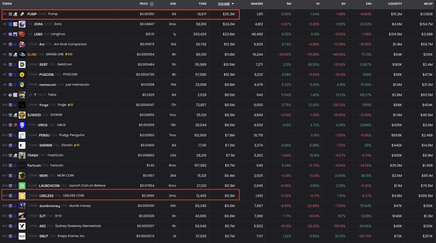Image resolution: width=436 pixels, height=243 pixels.
Task: Open ZORA token sphere logo
Action: 22,24
